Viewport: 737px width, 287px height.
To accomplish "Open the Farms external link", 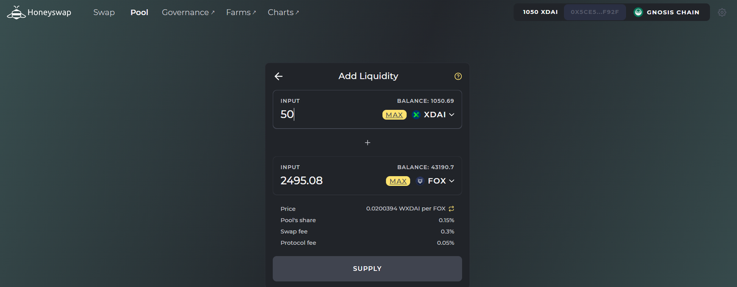I will pyautogui.click(x=241, y=12).
